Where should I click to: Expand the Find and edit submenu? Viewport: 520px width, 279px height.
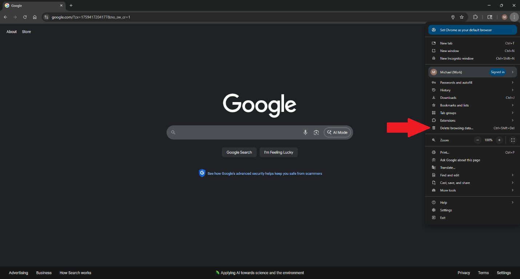pos(472,175)
